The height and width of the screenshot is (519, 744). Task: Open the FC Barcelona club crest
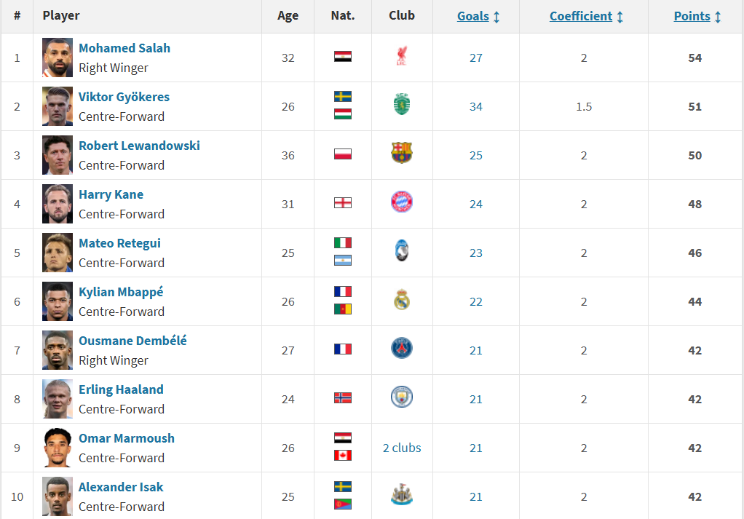(401, 154)
